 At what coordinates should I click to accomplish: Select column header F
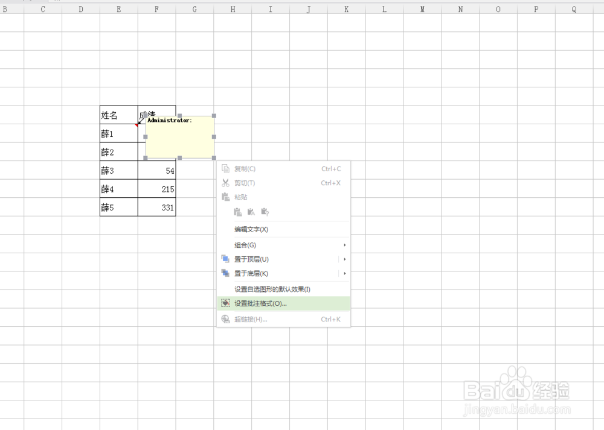pyautogui.click(x=157, y=9)
